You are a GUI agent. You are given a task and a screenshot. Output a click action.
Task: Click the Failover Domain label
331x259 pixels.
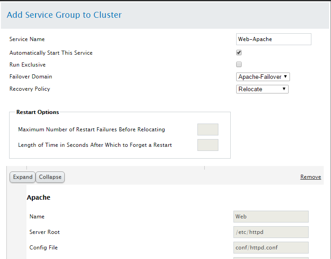(31, 77)
